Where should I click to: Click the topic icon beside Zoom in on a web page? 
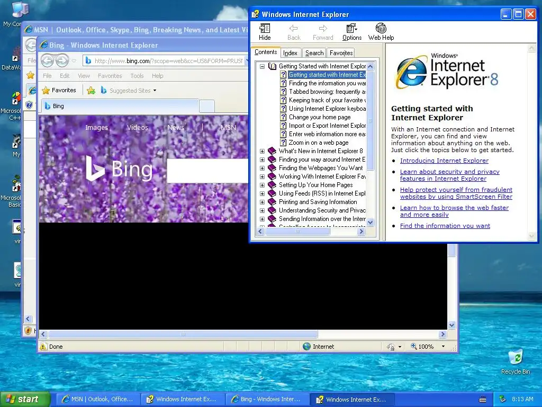click(283, 143)
